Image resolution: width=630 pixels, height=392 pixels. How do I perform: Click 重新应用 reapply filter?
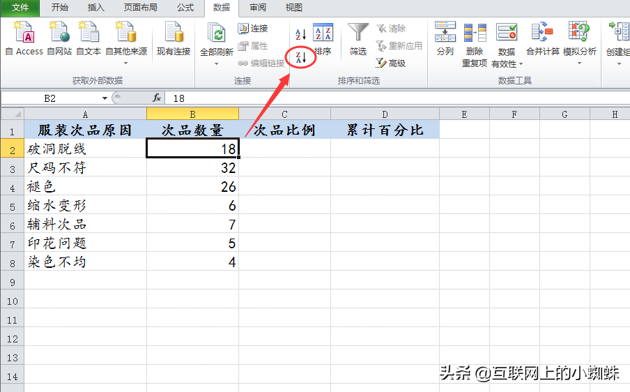399,46
